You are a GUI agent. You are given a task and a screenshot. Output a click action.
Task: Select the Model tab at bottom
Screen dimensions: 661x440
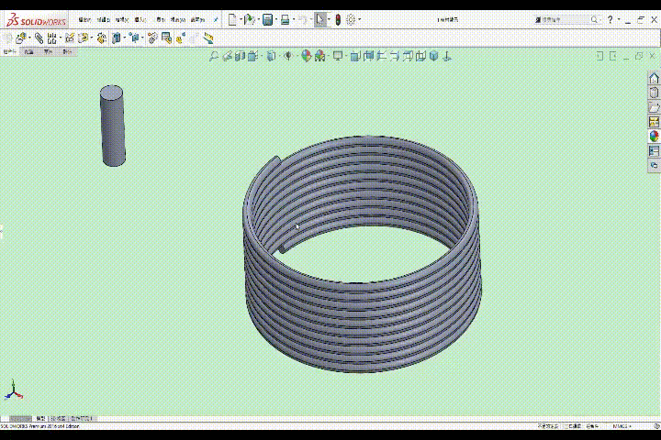[39, 417]
